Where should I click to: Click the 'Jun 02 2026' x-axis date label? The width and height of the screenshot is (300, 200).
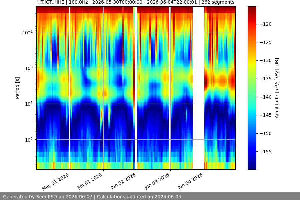point(123,181)
